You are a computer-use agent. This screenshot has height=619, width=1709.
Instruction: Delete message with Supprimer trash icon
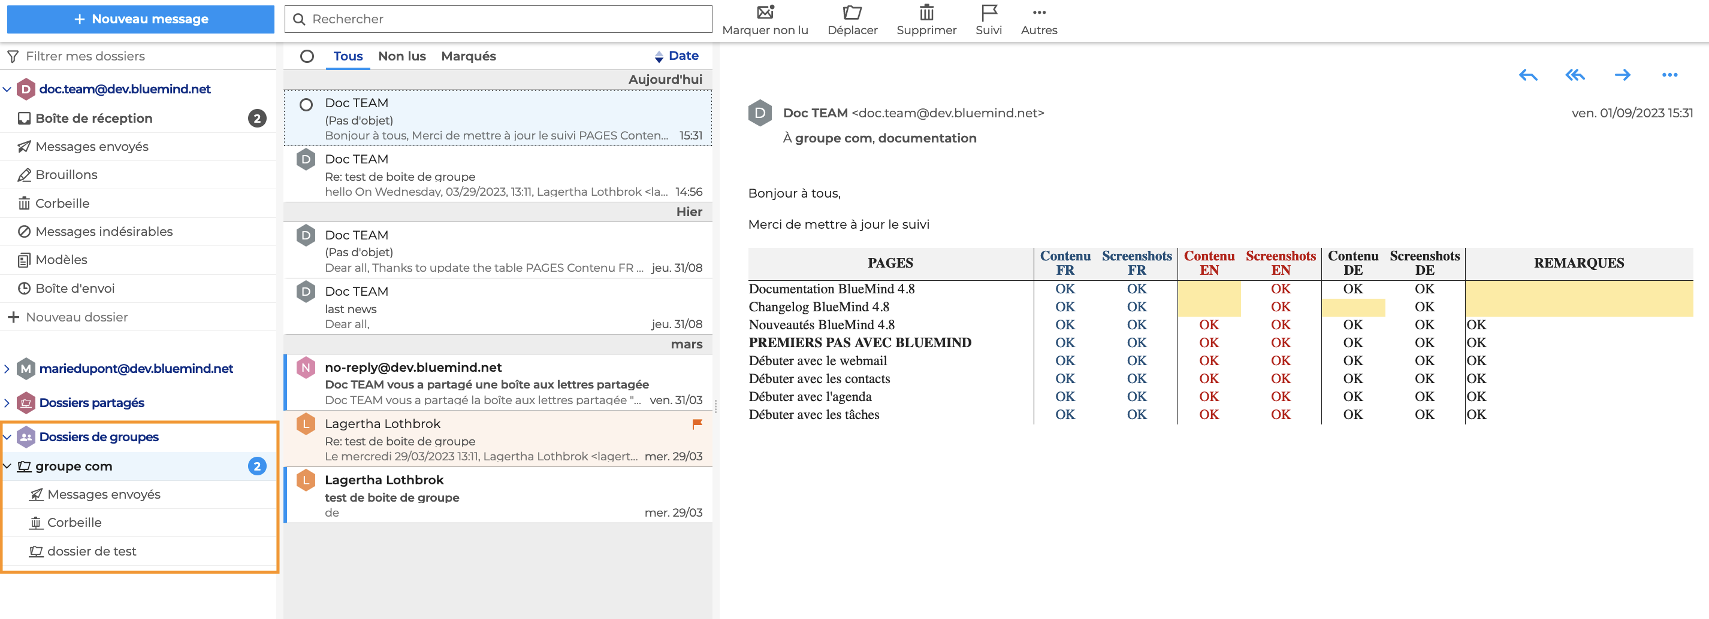[926, 13]
